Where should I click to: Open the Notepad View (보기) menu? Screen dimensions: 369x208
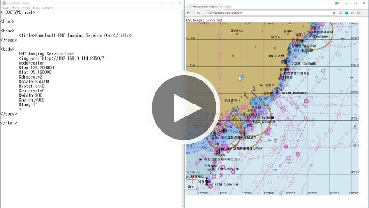(x=36, y=8)
